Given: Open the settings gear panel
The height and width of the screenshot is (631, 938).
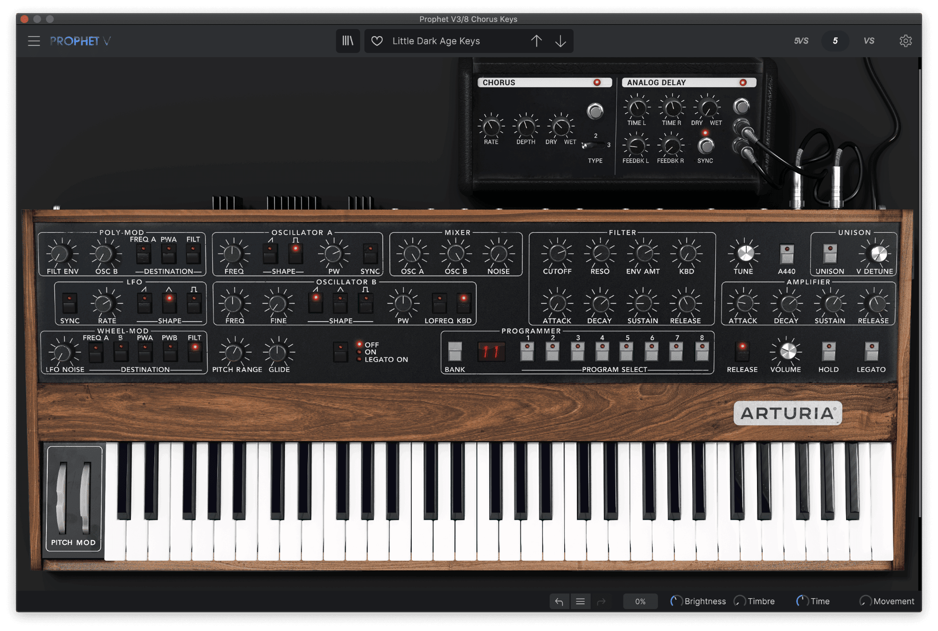Looking at the screenshot, I should (x=905, y=41).
